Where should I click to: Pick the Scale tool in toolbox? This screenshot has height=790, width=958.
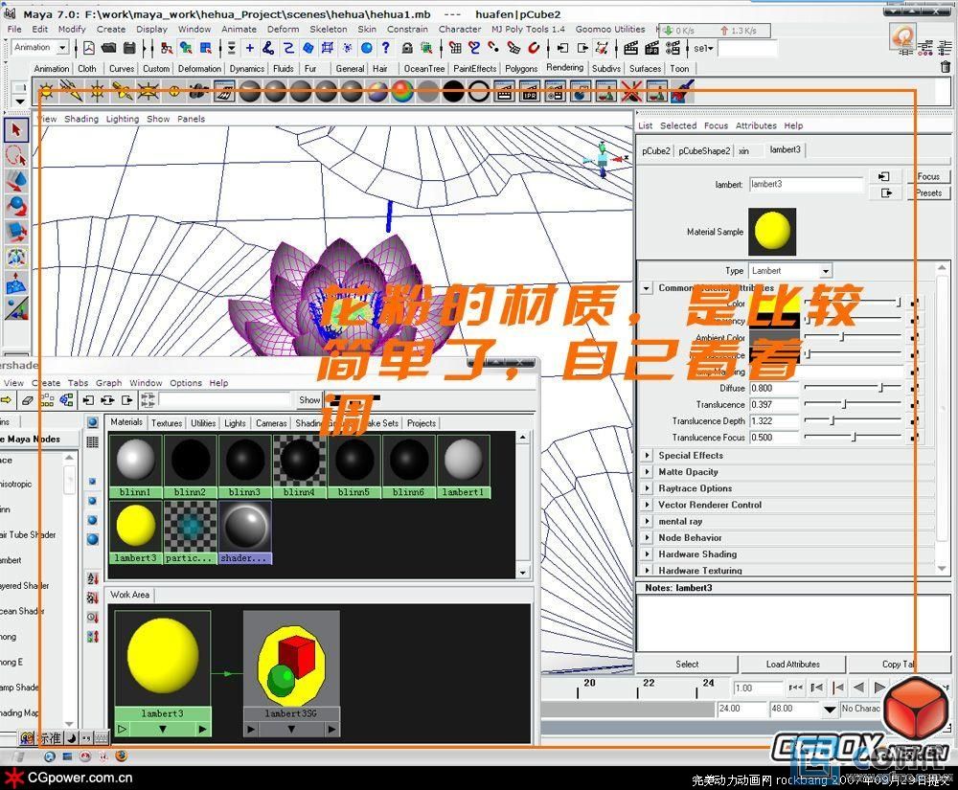click(16, 232)
